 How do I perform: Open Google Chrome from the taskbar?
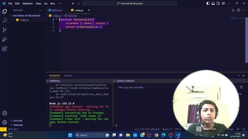click(x=157, y=135)
